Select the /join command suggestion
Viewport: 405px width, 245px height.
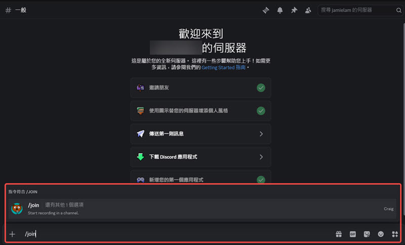pyautogui.click(x=202, y=209)
